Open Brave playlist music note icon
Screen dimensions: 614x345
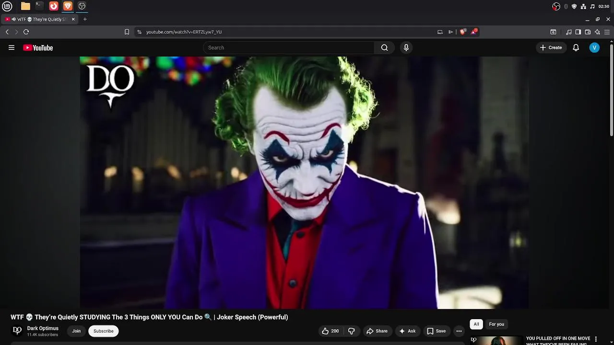coord(569,32)
